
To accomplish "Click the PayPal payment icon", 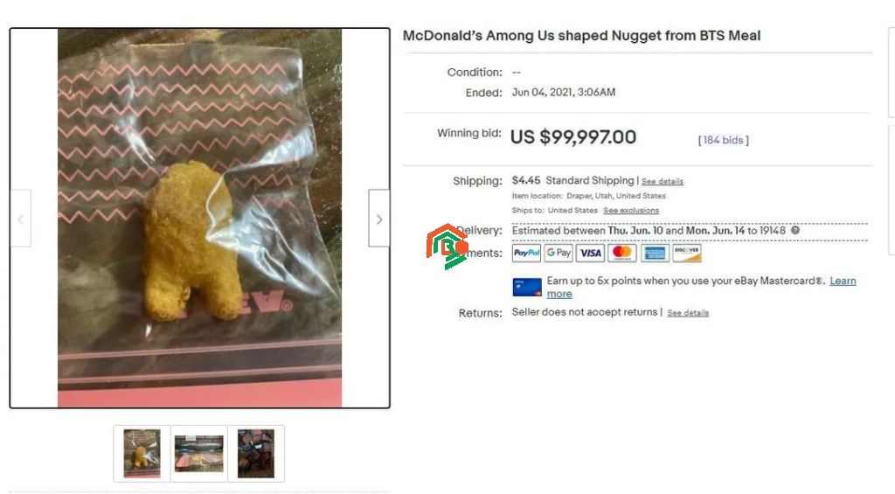I will coord(526,253).
